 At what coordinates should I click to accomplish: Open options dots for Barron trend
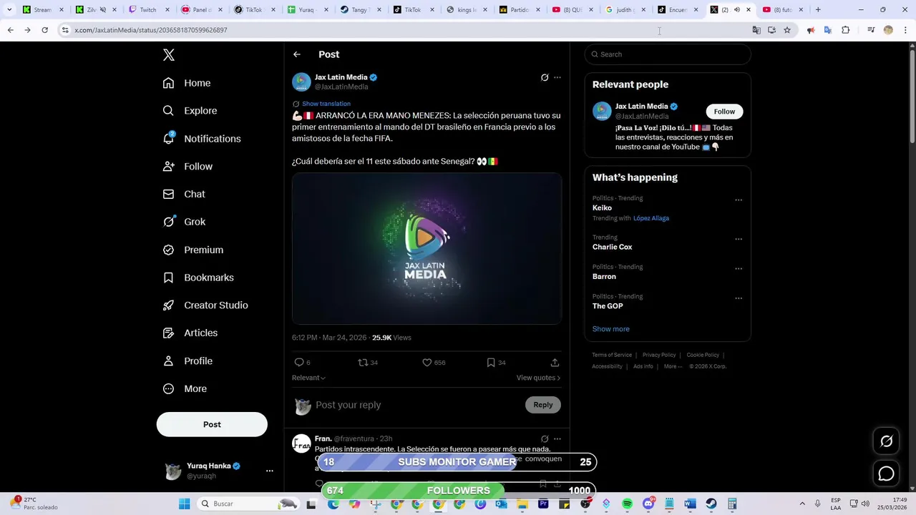tap(739, 269)
